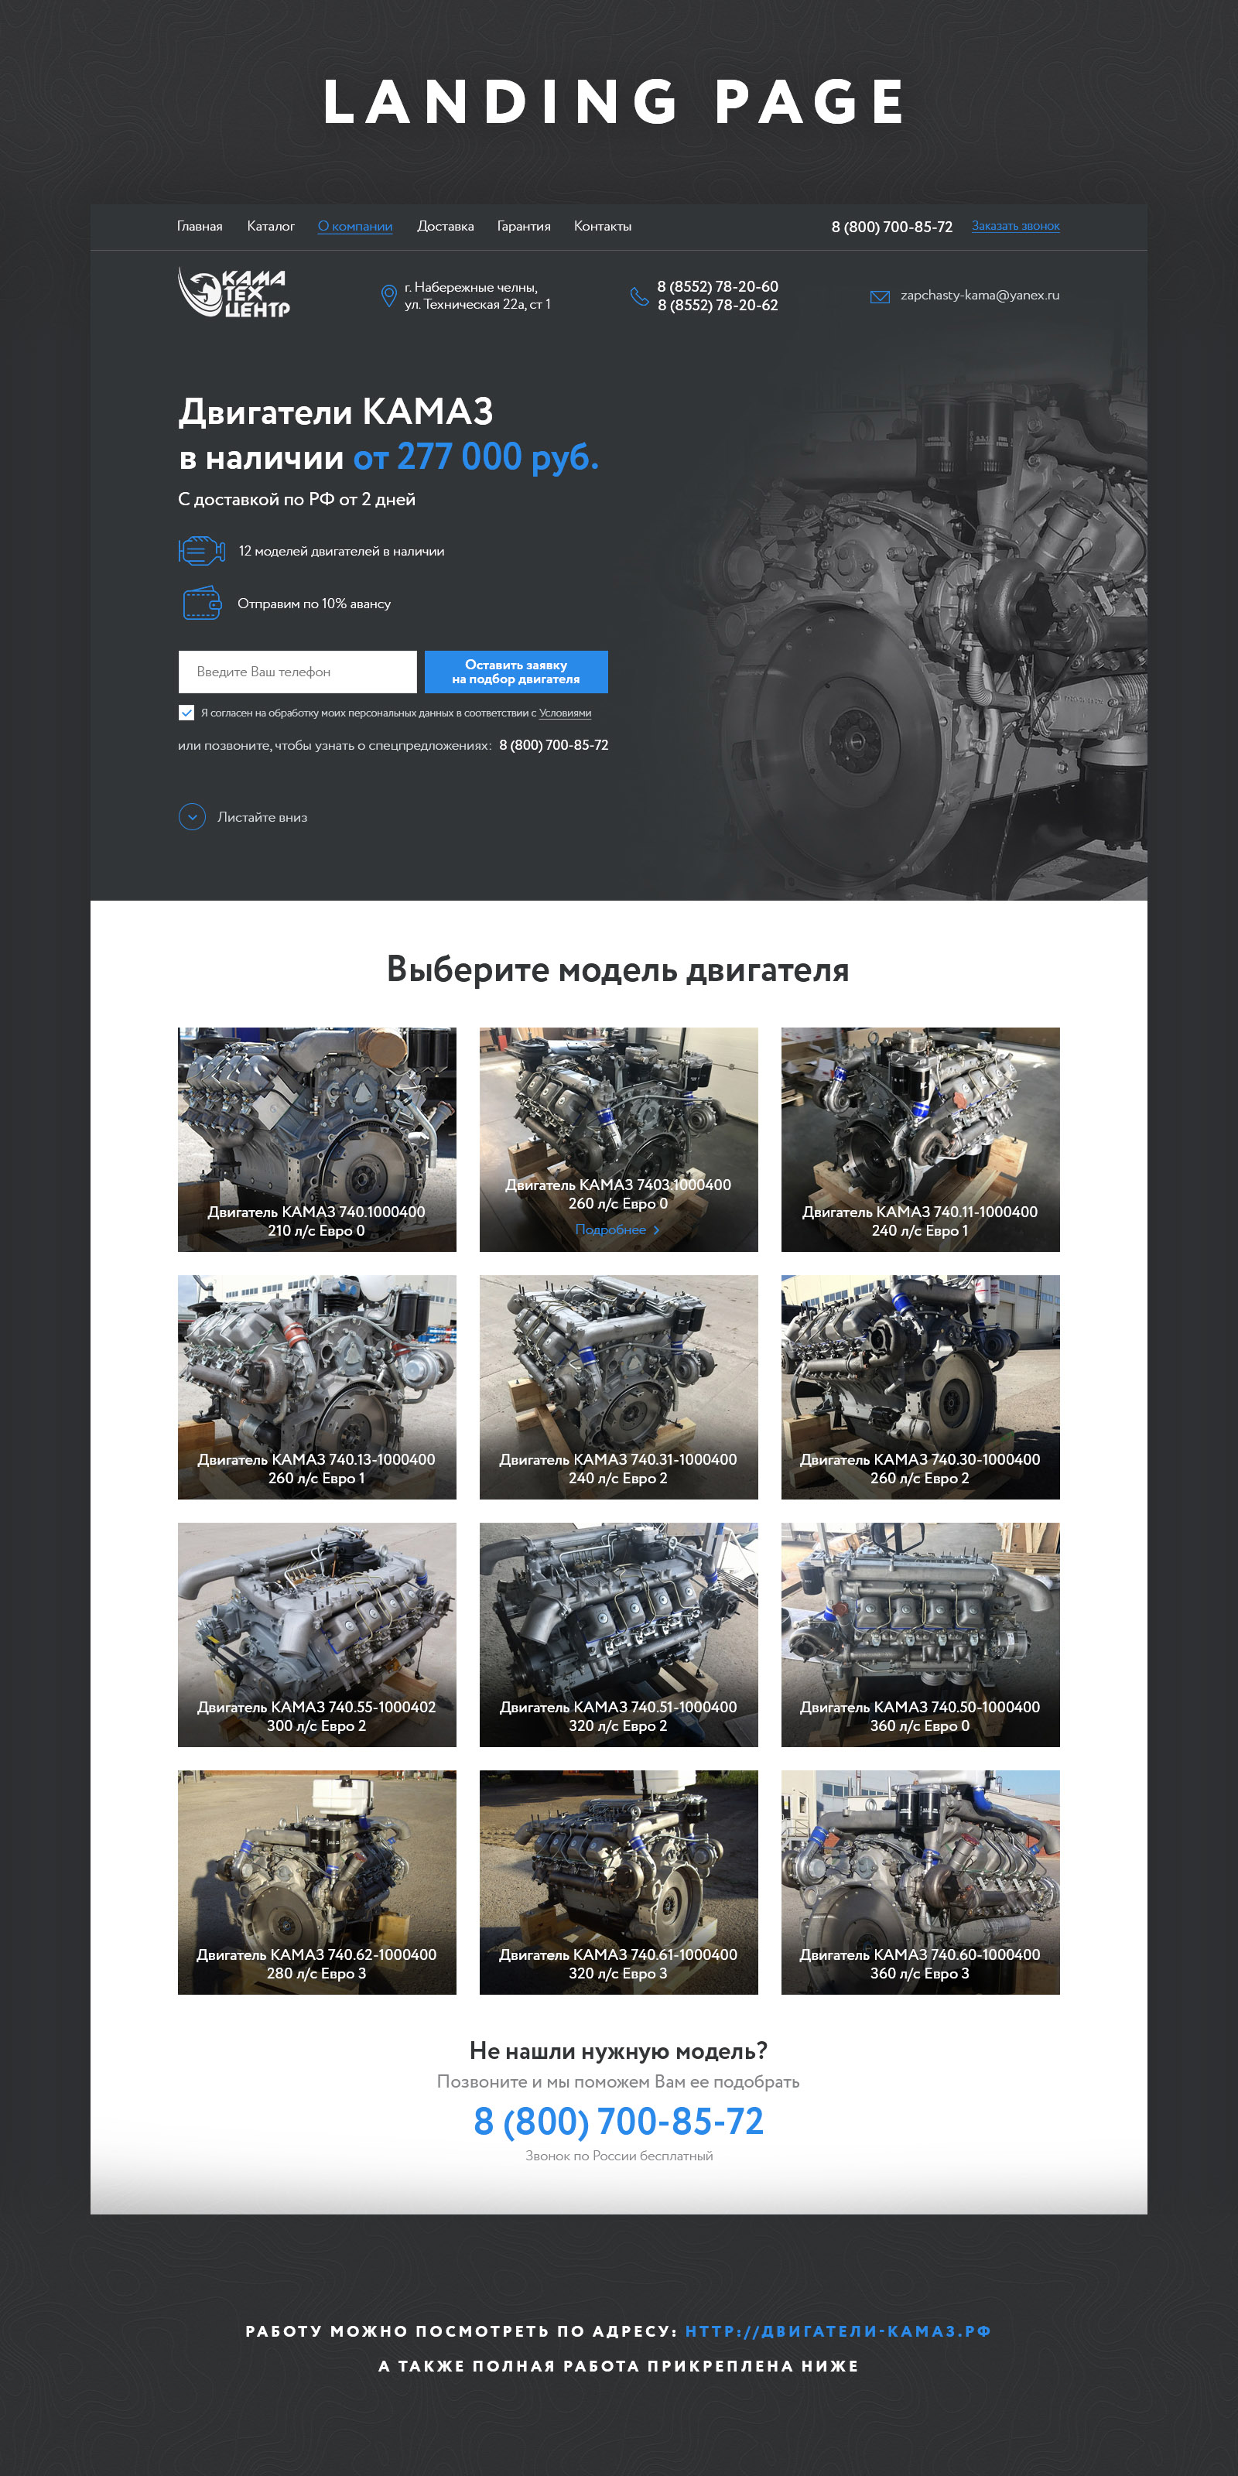Click the LANDING PAGE title
This screenshot has height=2476, width=1238.
click(x=616, y=102)
